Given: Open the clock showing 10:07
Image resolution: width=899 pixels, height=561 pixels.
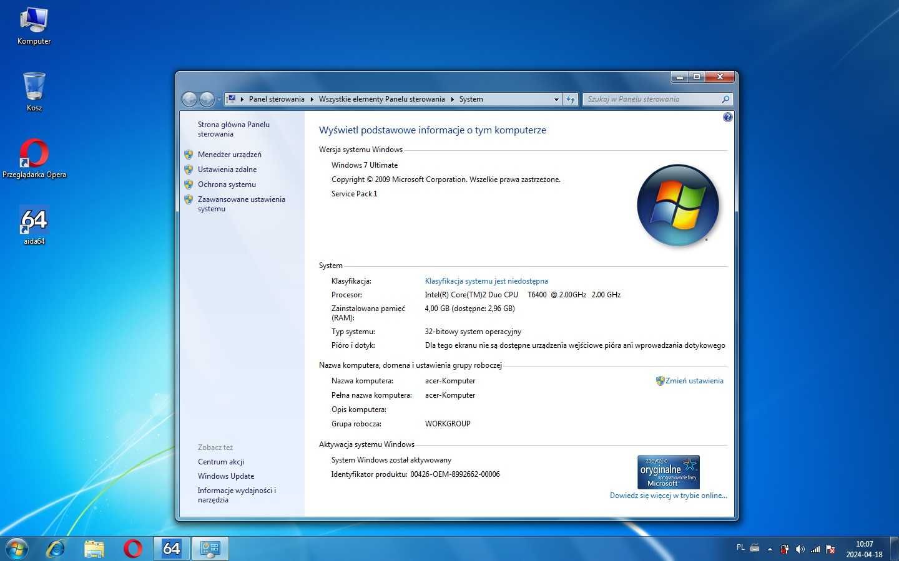Looking at the screenshot, I should pyautogui.click(x=864, y=549).
